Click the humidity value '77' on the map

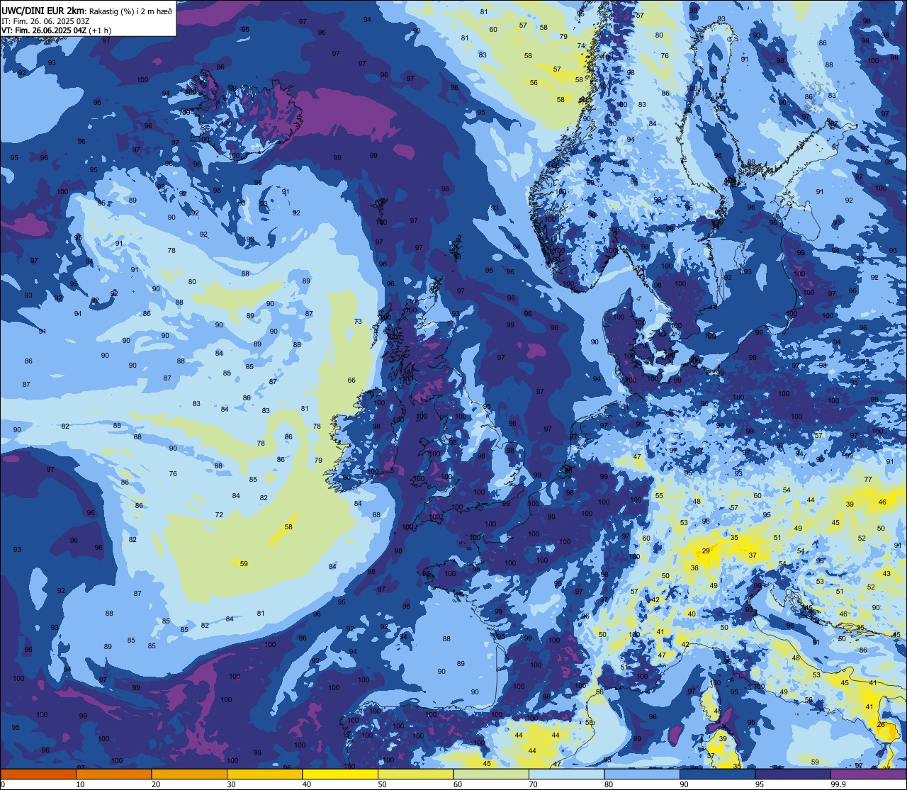pyautogui.click(x=868, y=480)
